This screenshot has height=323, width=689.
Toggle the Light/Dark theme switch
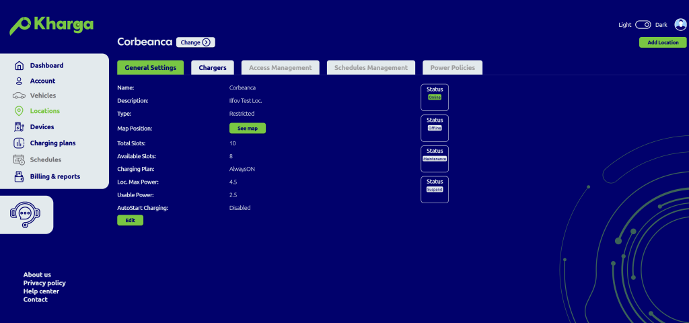pyautogui.click(x=643, y=25)
